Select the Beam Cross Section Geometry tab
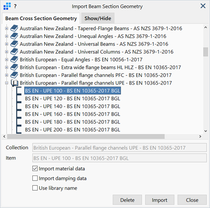Viewport: 210px width, 208px height. click(x=41, y=18)
